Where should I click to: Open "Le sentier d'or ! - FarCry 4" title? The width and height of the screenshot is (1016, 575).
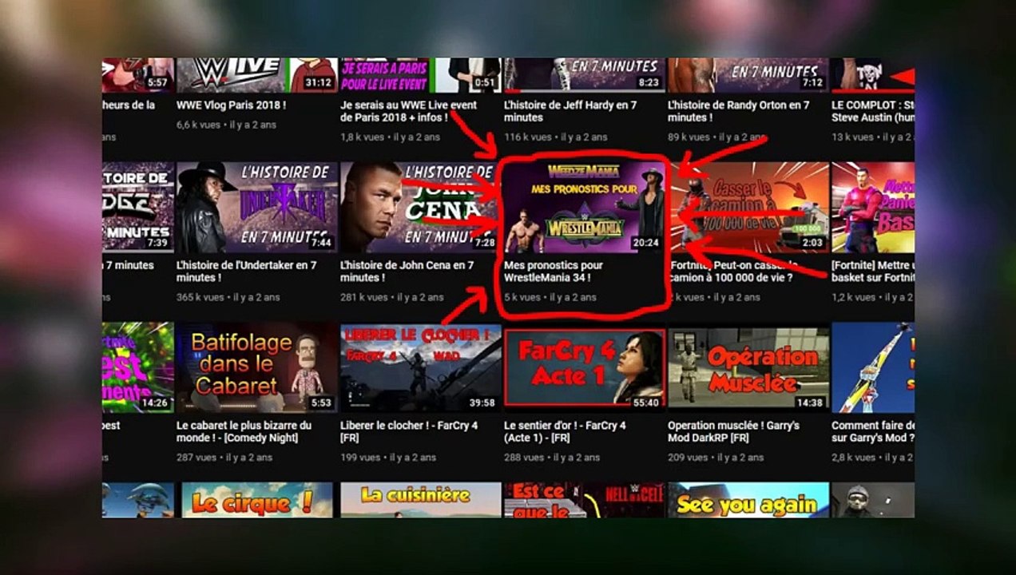[x=565, y=431]
